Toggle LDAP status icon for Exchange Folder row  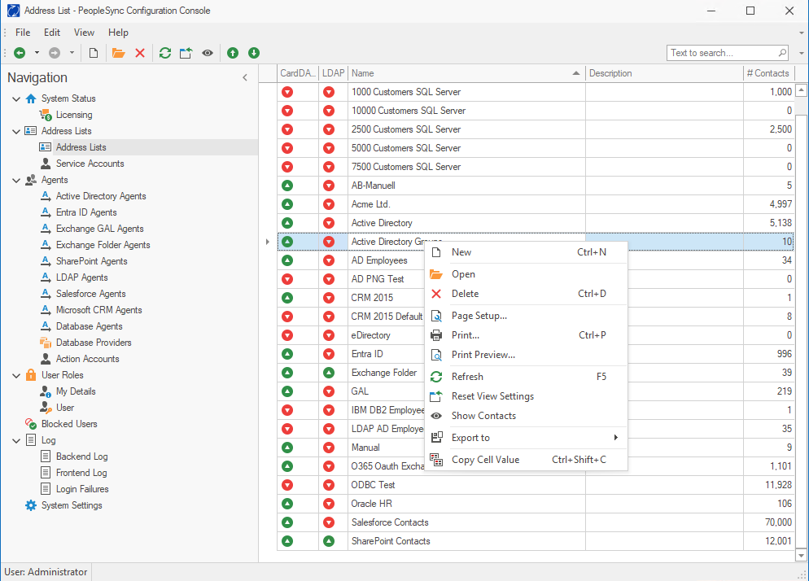pyautogui.click(x=329, y=373)
